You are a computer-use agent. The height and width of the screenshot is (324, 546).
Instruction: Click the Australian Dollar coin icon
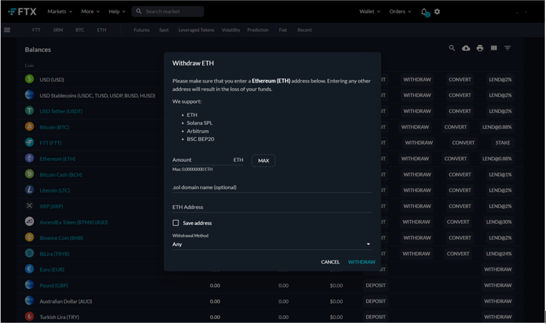pyautogui.click(x=30, y=301)
